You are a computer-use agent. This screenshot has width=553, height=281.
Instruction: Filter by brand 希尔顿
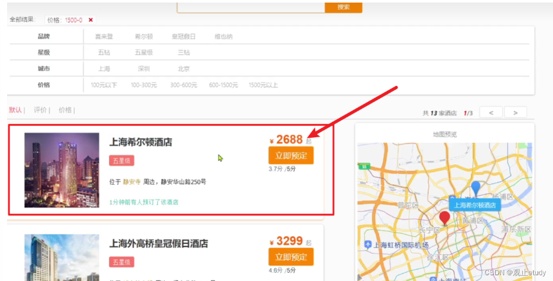click(144, 37)
